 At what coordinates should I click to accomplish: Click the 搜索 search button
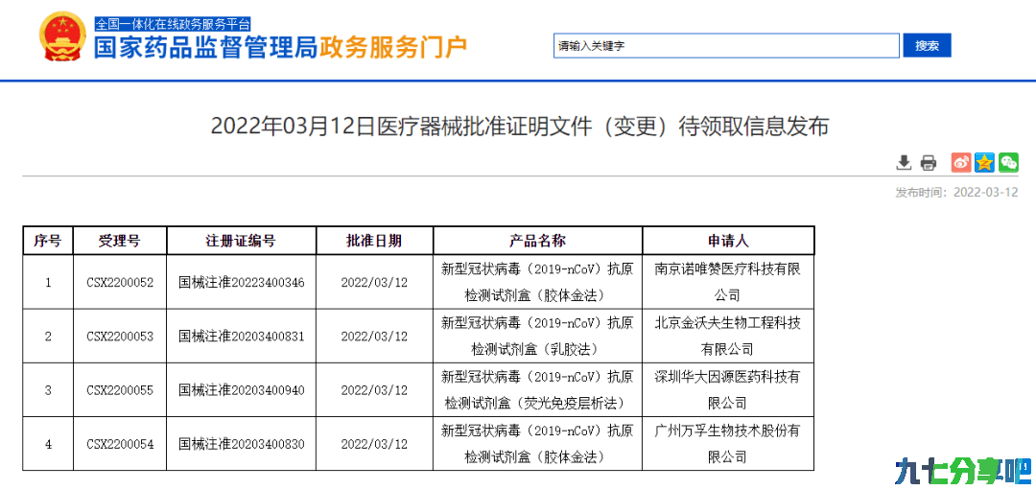[927, 46]
